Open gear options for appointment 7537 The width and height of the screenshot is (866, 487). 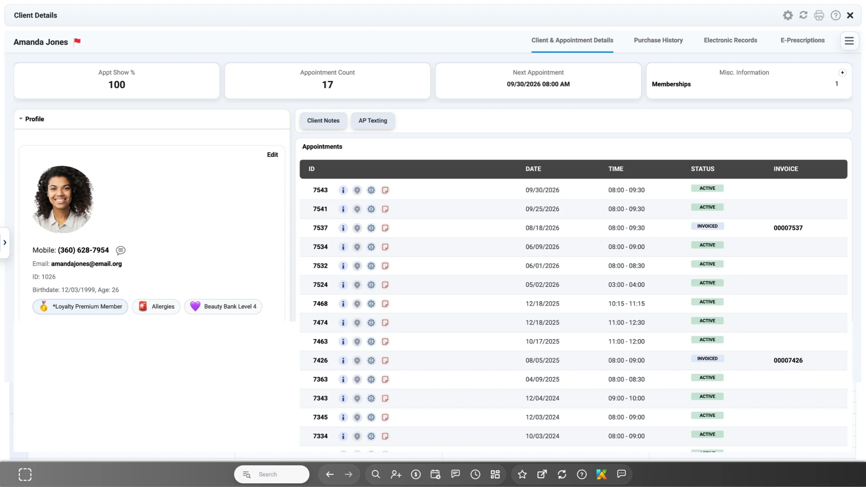[x=371, y=228]
